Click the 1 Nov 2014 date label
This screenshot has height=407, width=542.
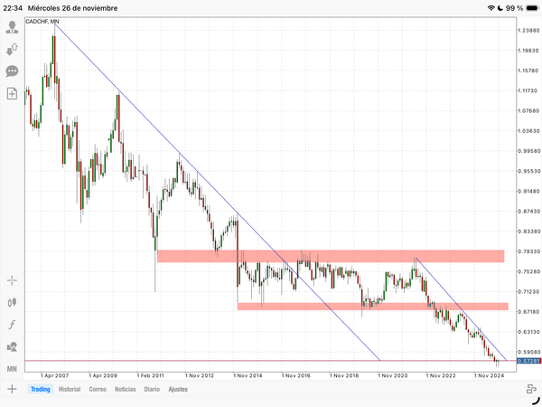click(x=248, y=375)
